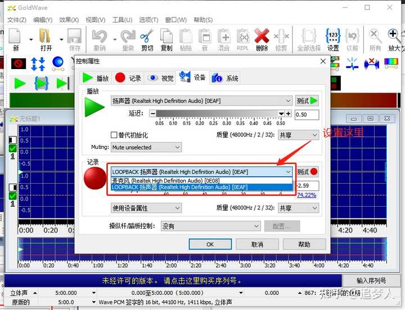This screenshot has height=310, width=405.
Task: Click the Play Selection bracketed icon
Action: (x=41, y=84)
